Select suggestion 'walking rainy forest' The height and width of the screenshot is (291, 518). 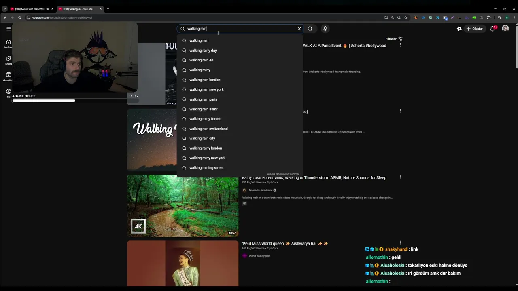[x=240, y=119]
